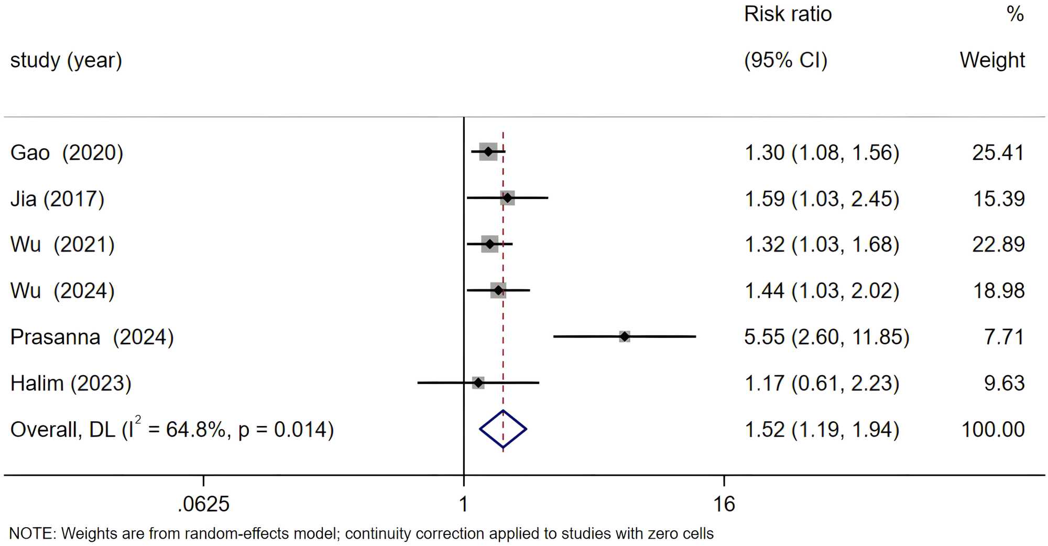Viewport: 1048px width, 546px height.
Task: Click the Gao (2020) study label
Action: pos(67,153)
